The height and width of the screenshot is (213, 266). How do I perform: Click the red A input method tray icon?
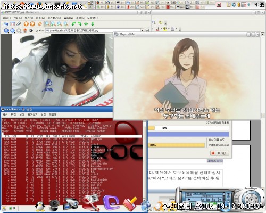tap(219, 5)
